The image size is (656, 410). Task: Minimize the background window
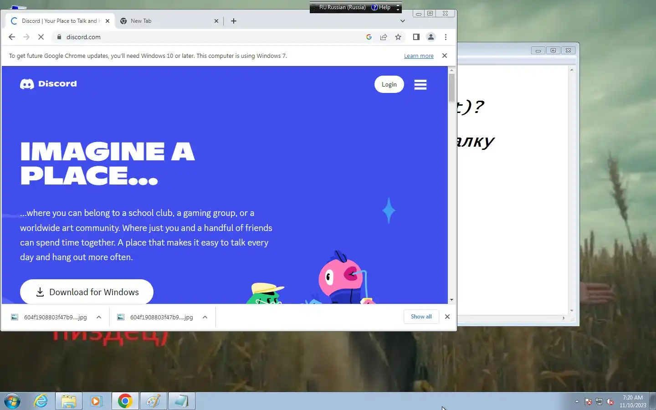(538, 50)
